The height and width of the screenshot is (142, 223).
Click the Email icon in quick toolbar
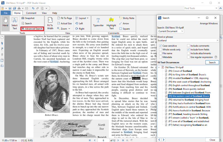click(x=26, y=8)
